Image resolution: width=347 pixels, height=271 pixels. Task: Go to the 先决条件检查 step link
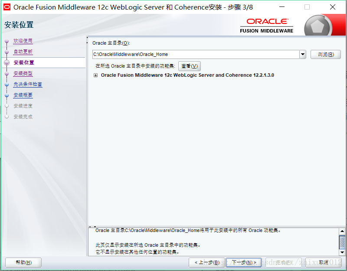(28, 84)
